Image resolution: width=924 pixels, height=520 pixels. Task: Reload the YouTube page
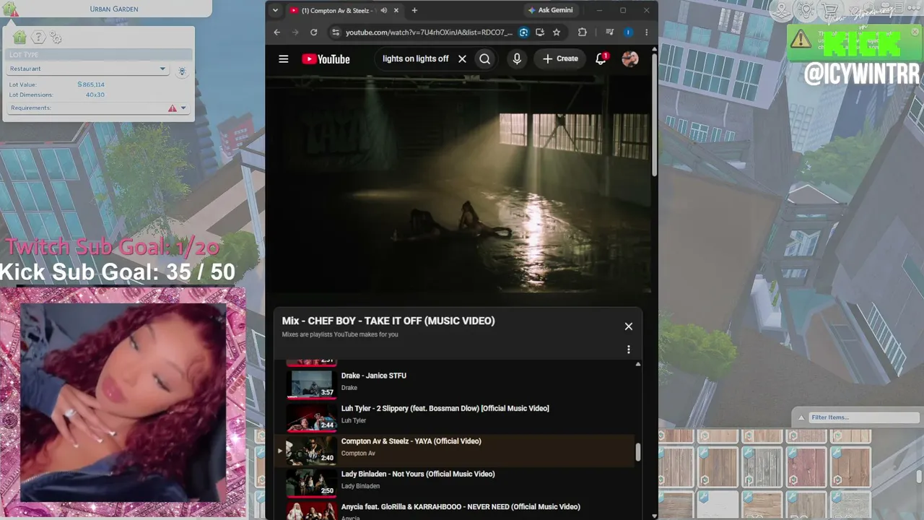(x=313, y=32)
